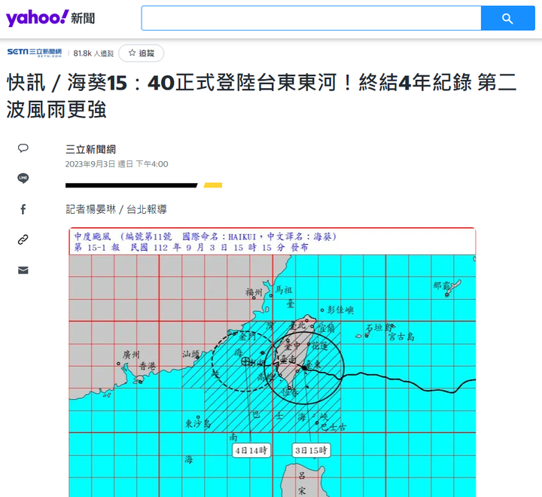Copy the article link with the chain icon
This screenshot has width=542, height=497.
23,239
